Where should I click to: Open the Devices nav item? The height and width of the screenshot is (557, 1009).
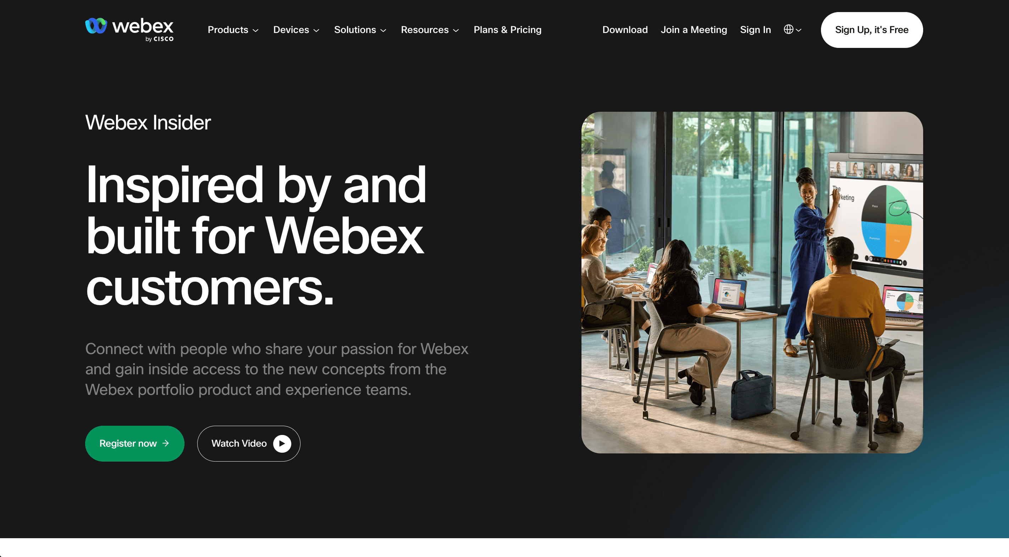coord(291,30)
